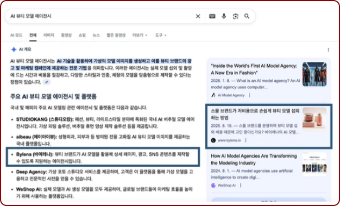Switch to the 이미지 tab
Screen dimensions: 340x206
point(48,35)
